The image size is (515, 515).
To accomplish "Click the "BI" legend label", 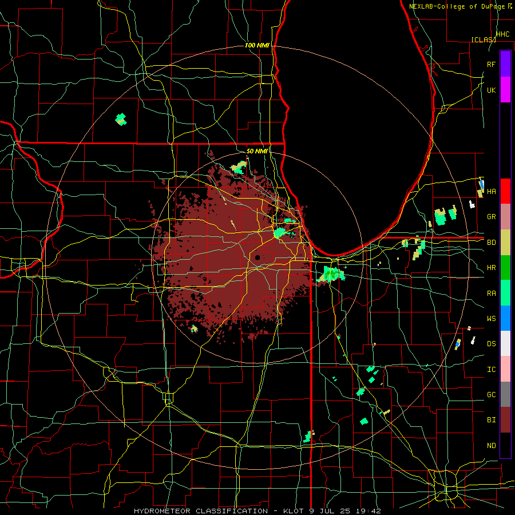I will coord(491,420).
